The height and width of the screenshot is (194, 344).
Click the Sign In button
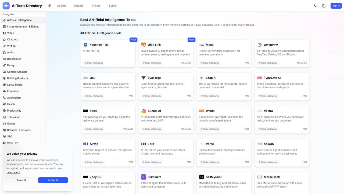point(336,6)
